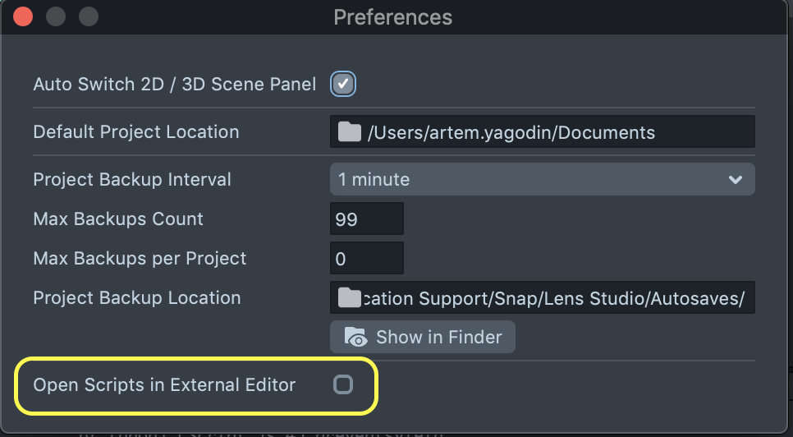Image resolution: width=793 pixels, height=437 pixels.
Task: Click the window zoom button in title bar
Action: pos(88,16)
